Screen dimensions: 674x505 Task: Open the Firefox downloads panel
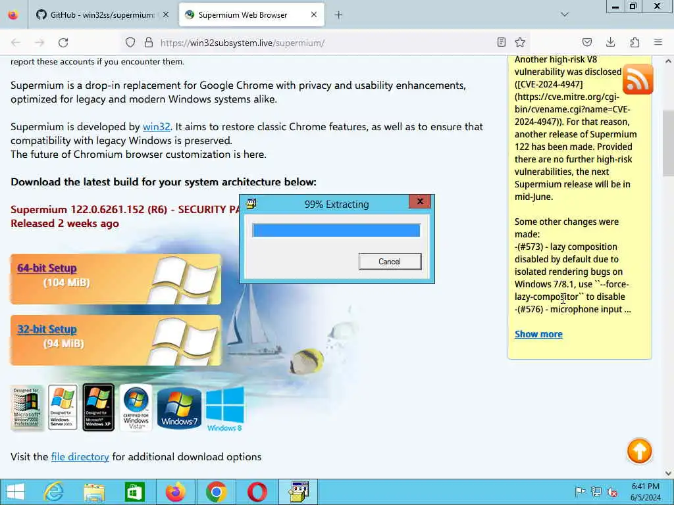[x=610, y=42]
